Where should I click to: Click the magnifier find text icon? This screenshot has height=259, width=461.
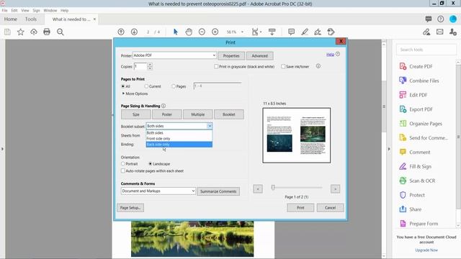pyautogui.click(x=61, y=32)
